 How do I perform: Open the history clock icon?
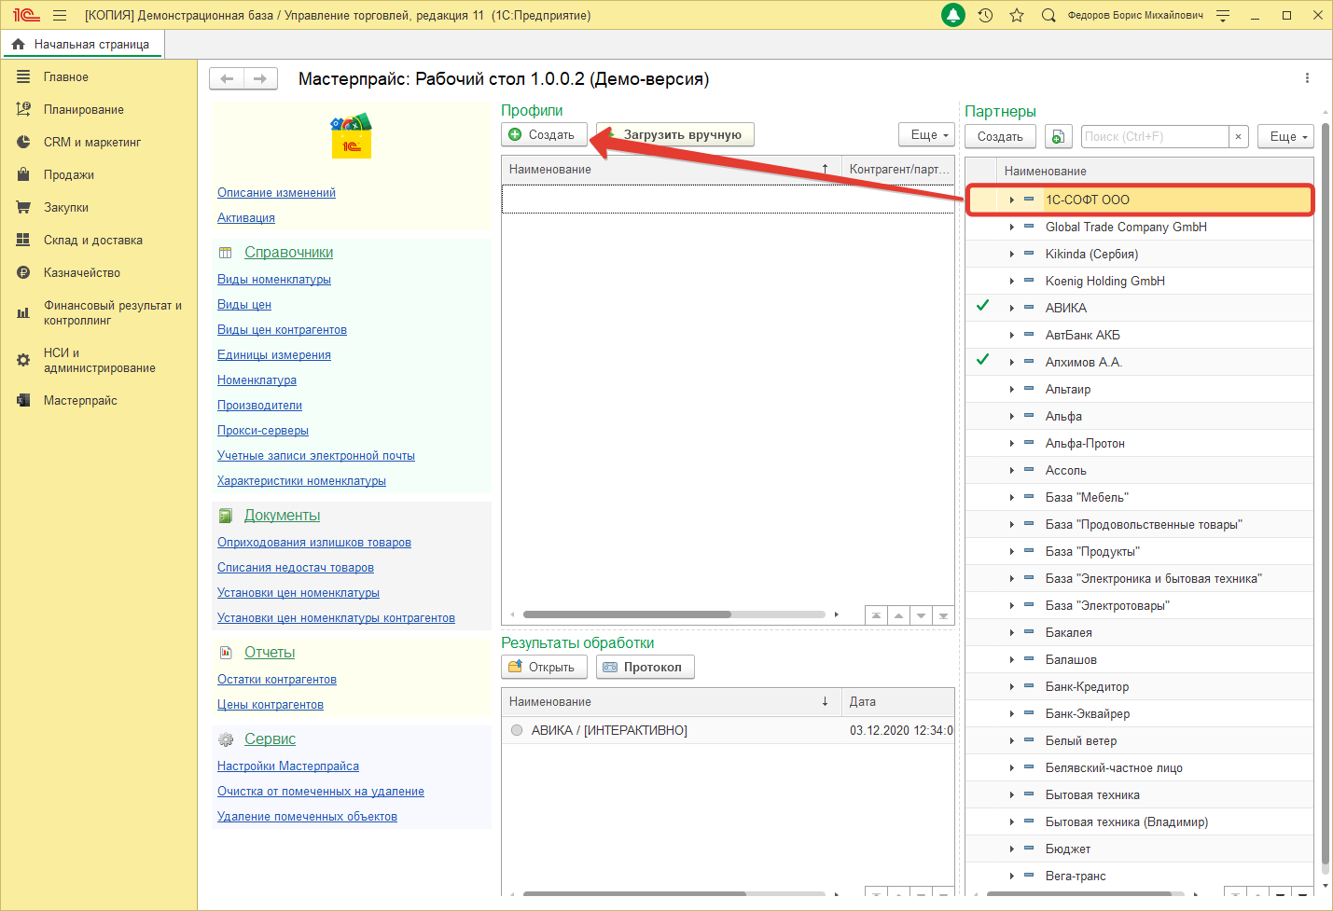[x=985, y=15]
